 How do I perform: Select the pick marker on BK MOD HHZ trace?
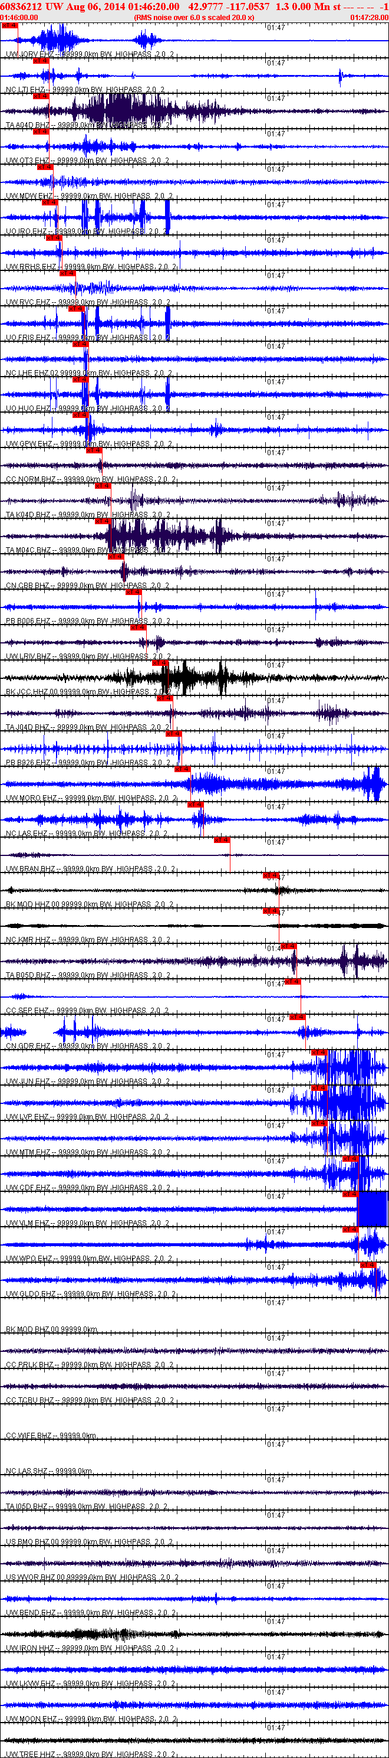[x=271, y=875]
